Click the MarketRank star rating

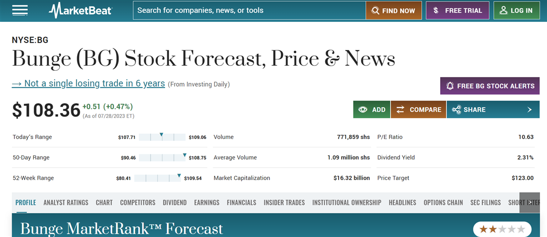(502, 229)
